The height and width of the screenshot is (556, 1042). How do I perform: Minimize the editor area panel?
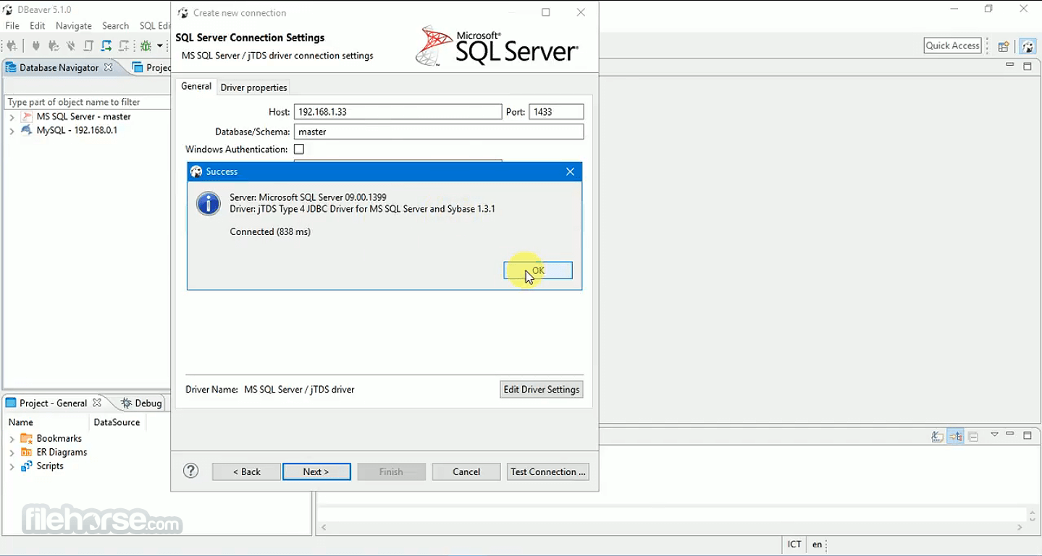pyautogui.click(x=1009, y=66)
